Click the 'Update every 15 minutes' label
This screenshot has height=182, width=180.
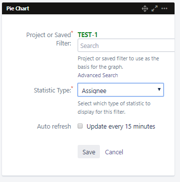click(121, 127)
